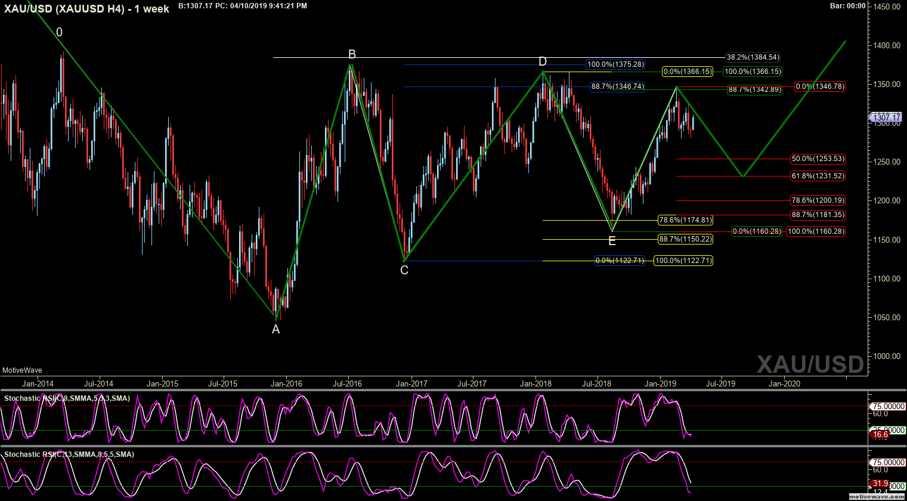Click the Jul-2018 date axis label

pos(597,384)
